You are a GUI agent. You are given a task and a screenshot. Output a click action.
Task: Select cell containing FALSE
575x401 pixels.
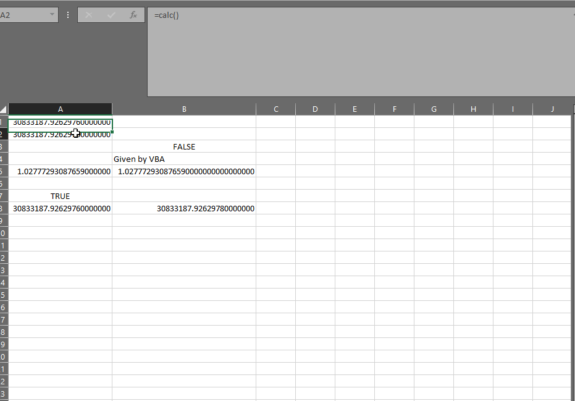[x=184, y=146]
